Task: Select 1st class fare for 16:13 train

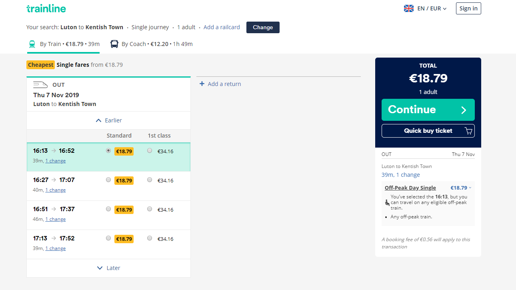Action: point(150,151)
